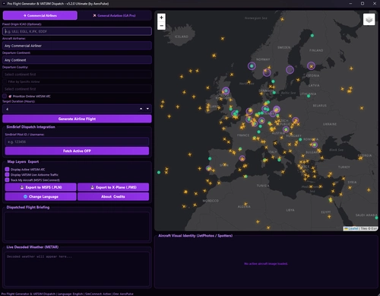Click the ATC ring marker over Romania

(315, 145)
